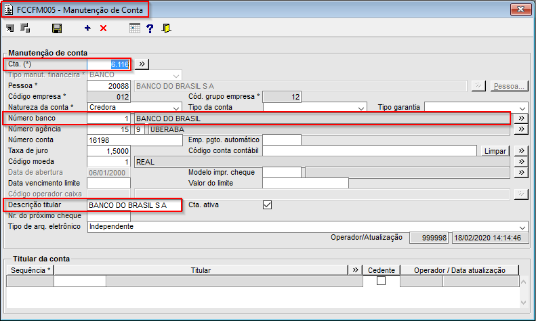Open lookup arrow for Número banco

point(521,118)
